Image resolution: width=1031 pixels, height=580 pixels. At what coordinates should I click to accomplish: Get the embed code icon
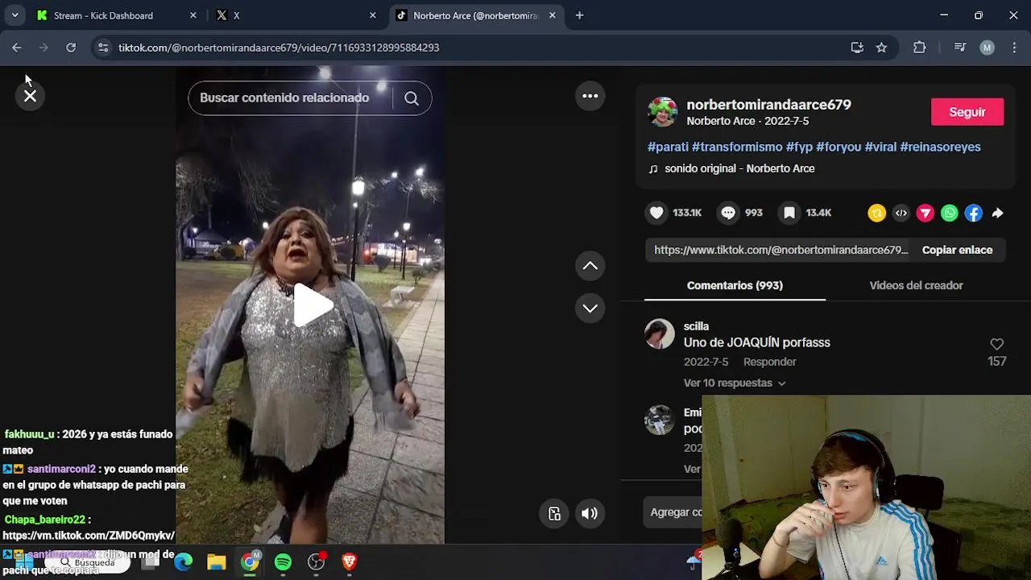pos(901,213)
